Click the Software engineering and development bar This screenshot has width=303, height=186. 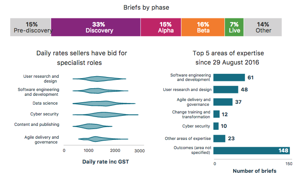(229, 77)
